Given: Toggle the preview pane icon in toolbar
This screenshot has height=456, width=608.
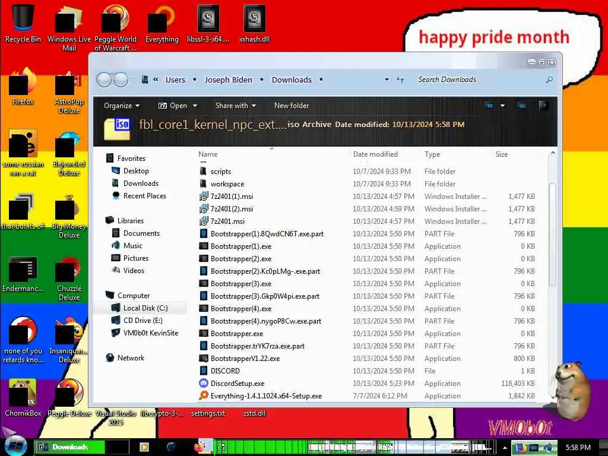Looking at the screenshot, I should coord(522,106).
